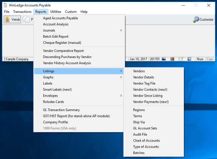Screen dimensions: 217x159
Task: Choose Vendor Contacts listing
Action: coord(150,90)
